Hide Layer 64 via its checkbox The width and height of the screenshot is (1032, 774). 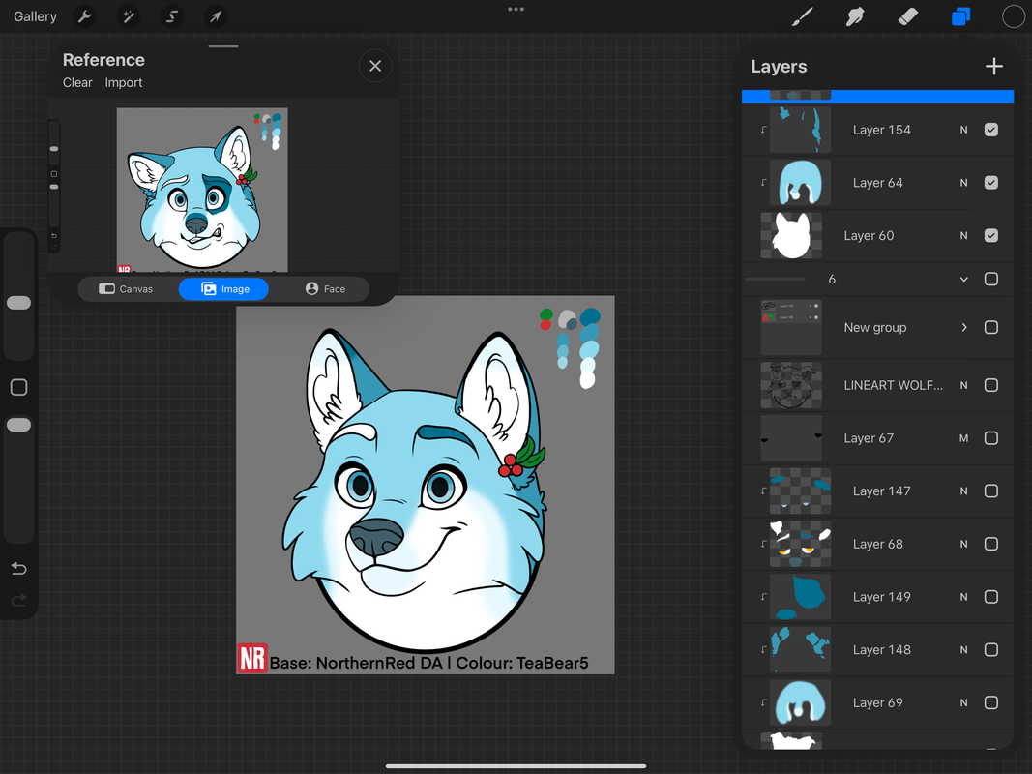click(991, 182)
